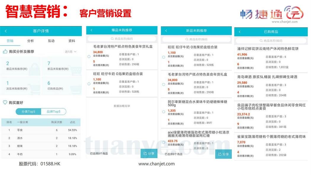Viewport: 311px width, 175px height.
Task: Open 已购商品 card showing 6
Action: click(62, 86)
